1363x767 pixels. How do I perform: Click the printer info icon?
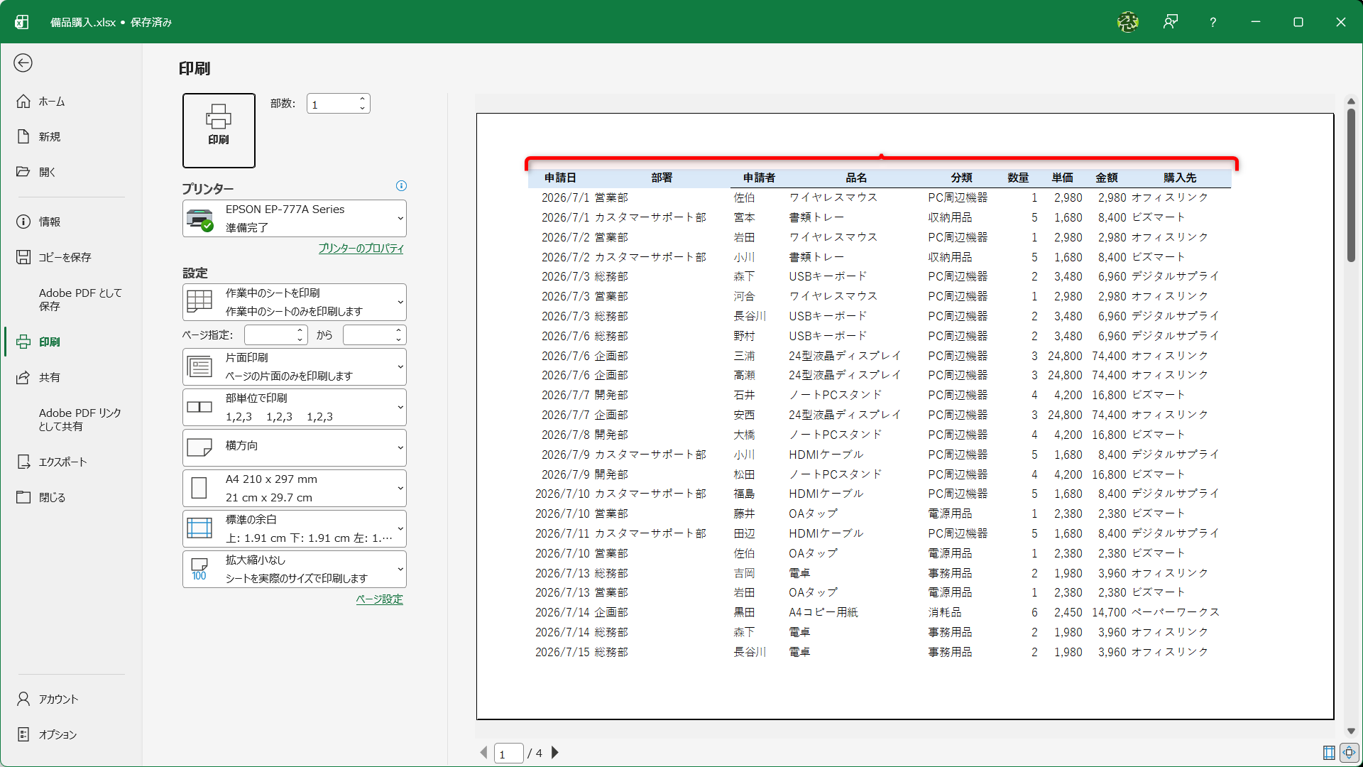[x=401, y=186]
